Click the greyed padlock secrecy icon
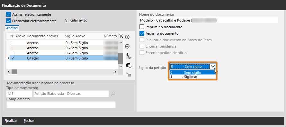This screenshot has height=127, width=286. (129, 74)
